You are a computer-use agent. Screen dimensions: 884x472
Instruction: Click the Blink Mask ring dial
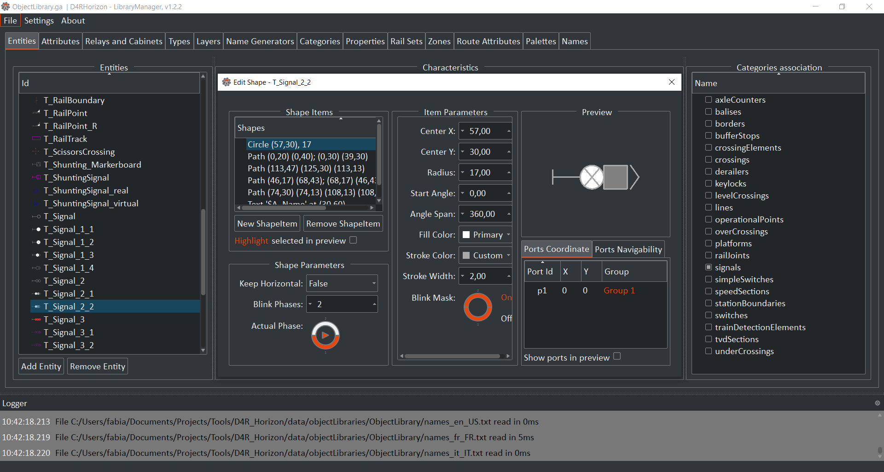point(477,307)
